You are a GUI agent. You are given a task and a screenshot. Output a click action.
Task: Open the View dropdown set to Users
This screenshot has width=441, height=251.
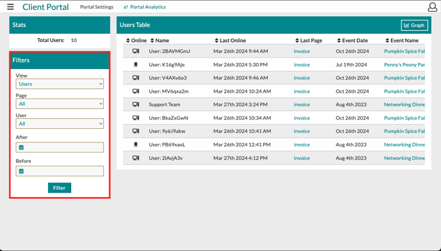tap(60, 83)
